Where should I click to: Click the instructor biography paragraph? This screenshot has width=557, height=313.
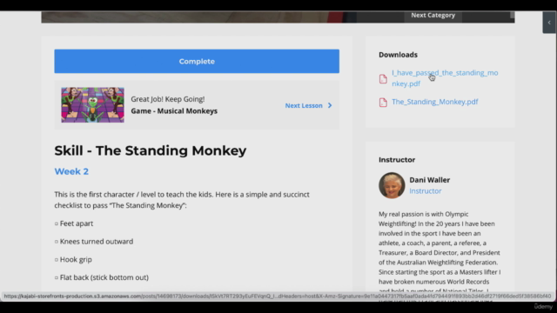(440, 253)
